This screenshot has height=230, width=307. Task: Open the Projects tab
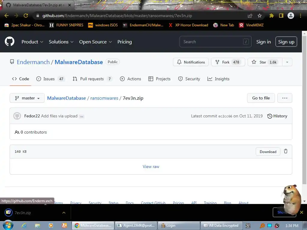159,79
